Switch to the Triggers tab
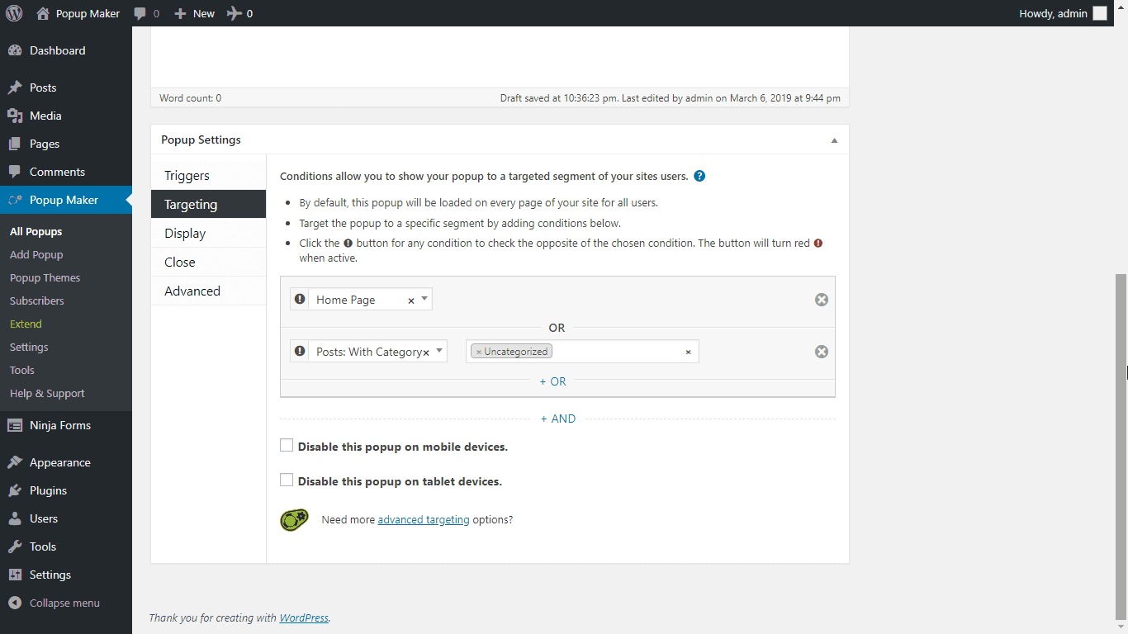This screenshot has height=634, width=1128. point(208,176)
